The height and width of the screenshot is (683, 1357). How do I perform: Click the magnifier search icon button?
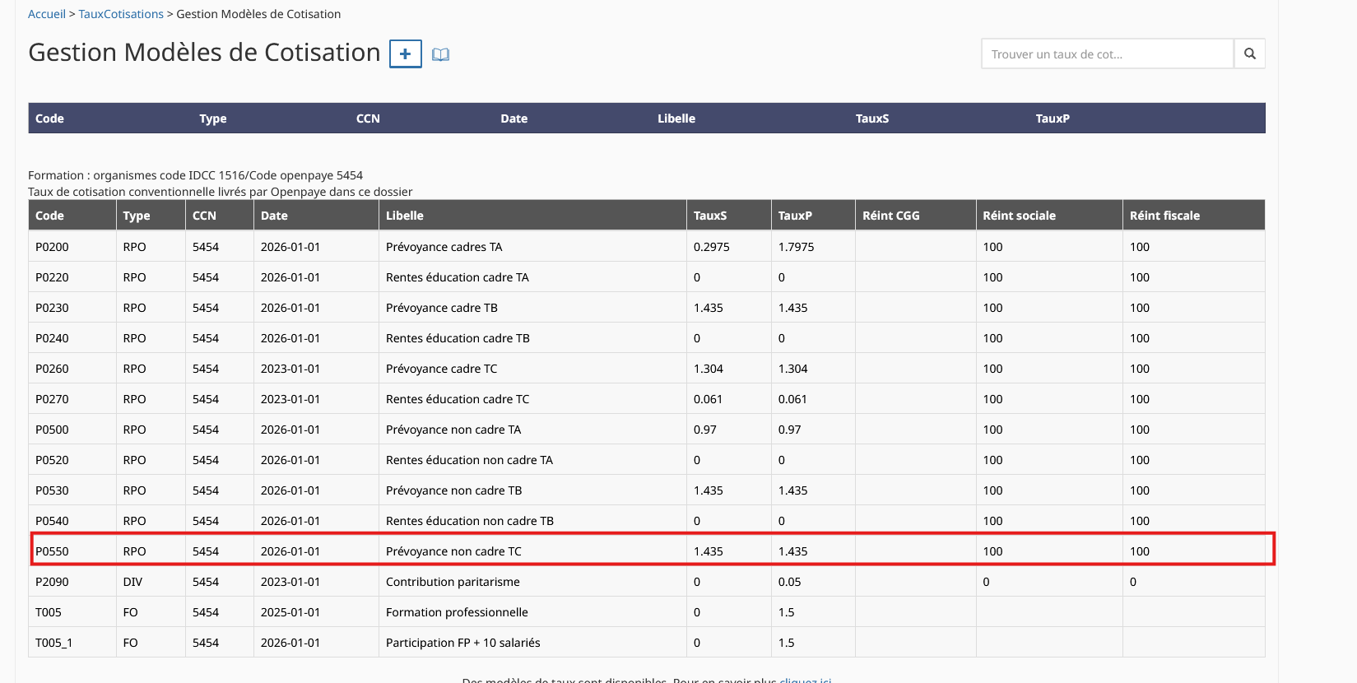point(1249,54)
